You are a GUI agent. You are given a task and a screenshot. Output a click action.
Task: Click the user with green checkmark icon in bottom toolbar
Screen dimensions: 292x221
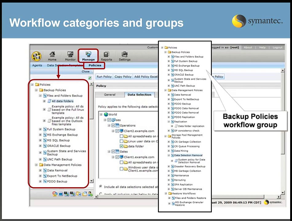(90, 194)
